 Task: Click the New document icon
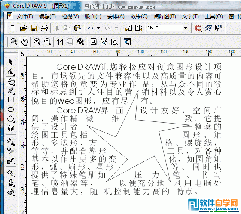(13, 28)
